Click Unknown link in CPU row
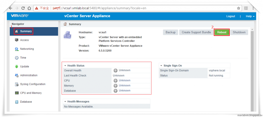The image size is (263, 117). click(125, 80)
